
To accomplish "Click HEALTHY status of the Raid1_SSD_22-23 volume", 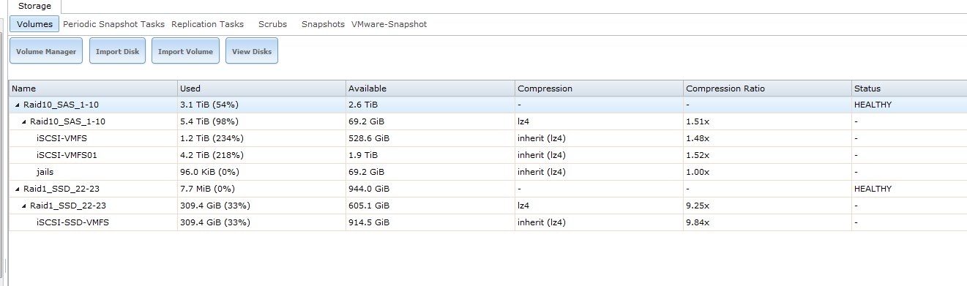I will [873, 189].
